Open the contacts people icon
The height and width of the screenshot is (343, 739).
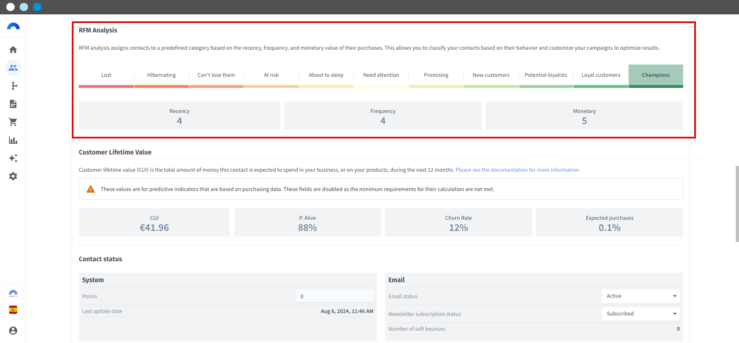click(x=13, y=68)
